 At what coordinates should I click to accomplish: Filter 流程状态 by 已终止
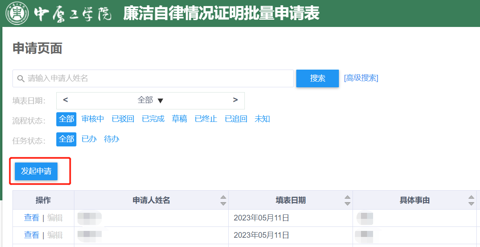click(206, 119)
